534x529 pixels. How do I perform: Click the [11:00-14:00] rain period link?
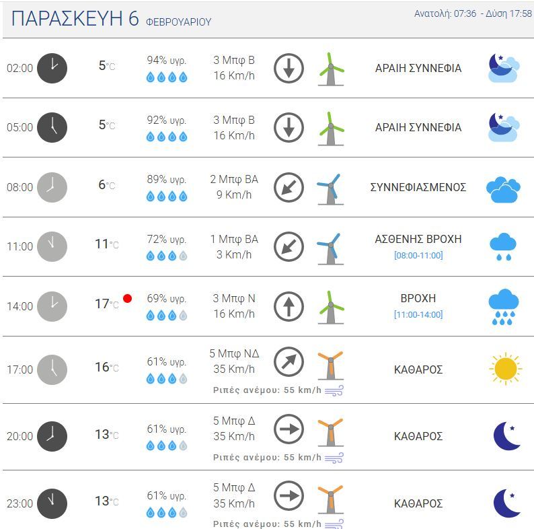[x=418, y=315]
